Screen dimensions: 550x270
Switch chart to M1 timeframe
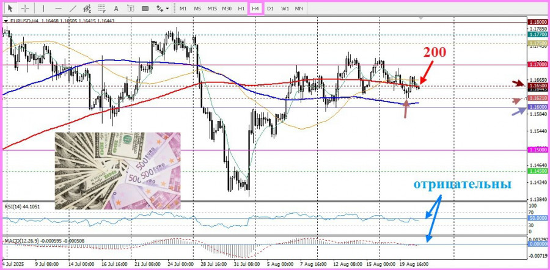pos(183,9)
